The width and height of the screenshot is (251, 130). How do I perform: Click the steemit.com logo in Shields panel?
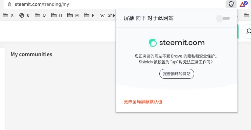[176, 43]
